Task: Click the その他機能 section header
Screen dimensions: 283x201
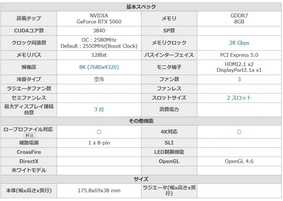Action: [x=141, y=119]
